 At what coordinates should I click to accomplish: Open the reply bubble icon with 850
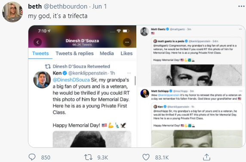[32, 157]
